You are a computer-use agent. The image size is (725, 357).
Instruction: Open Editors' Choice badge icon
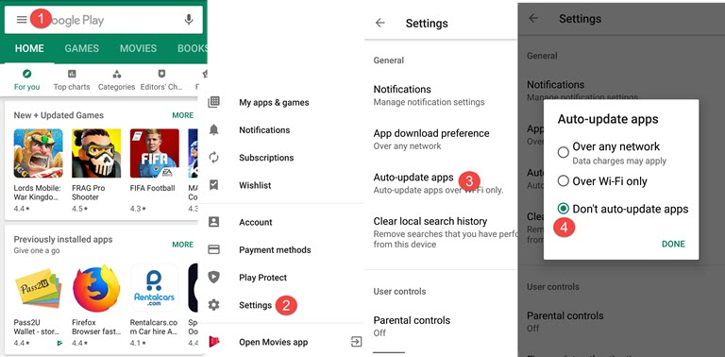pyautogui.click(x=161, y=74)
